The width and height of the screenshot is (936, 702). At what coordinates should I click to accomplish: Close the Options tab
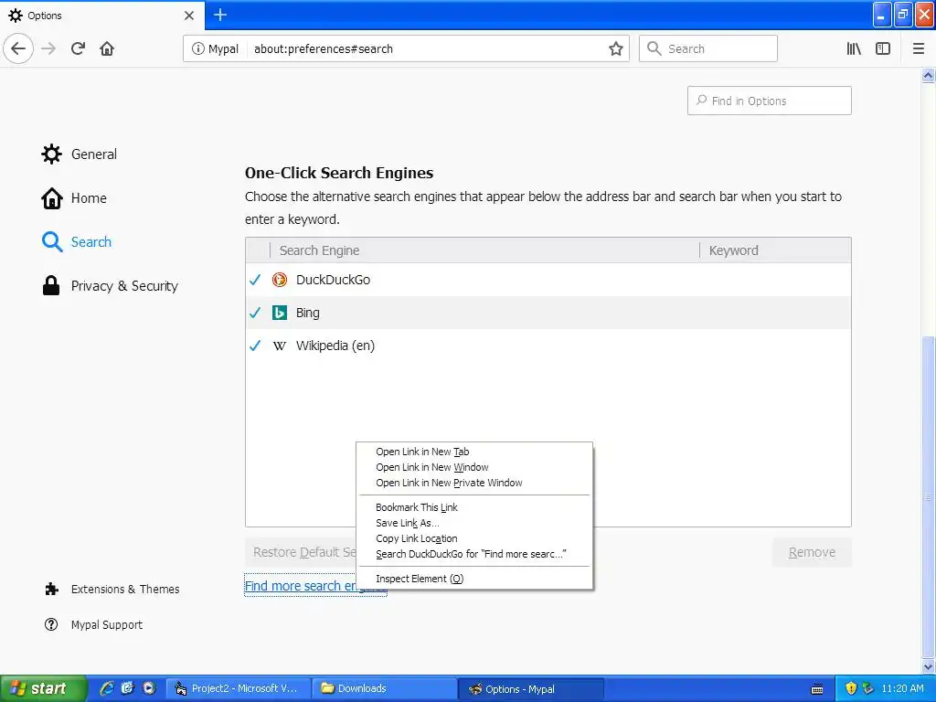pos(188,16)
